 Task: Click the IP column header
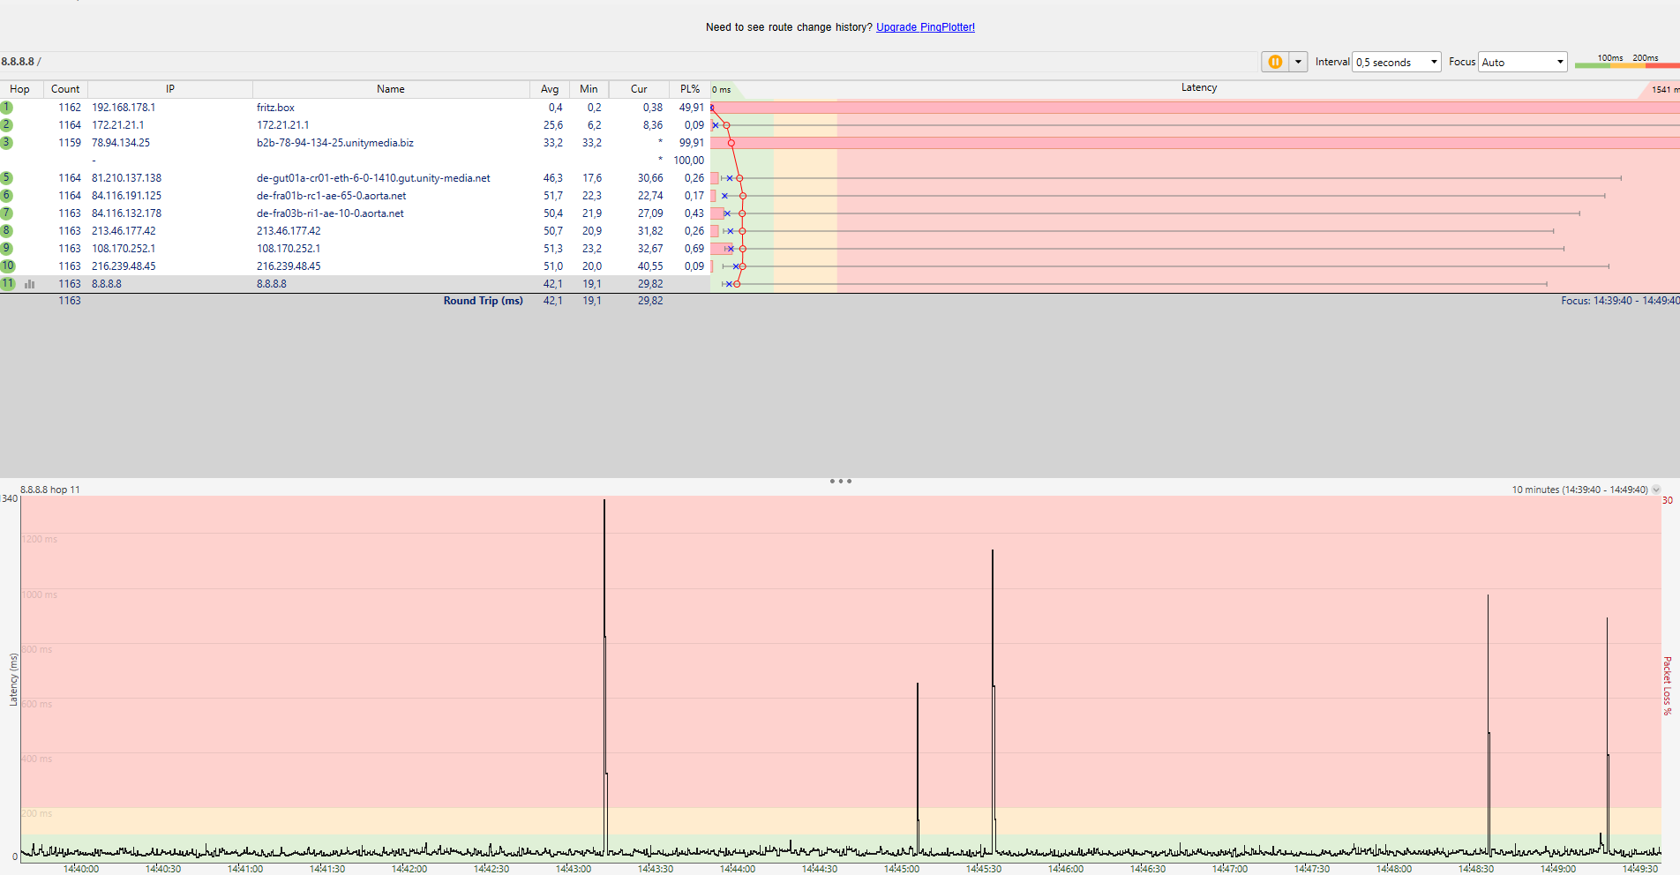pos(170,89)
